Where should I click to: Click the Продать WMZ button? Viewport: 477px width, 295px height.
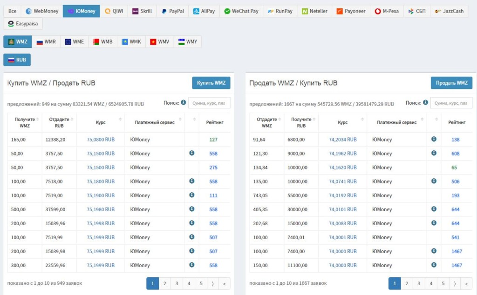coord(451,83)
